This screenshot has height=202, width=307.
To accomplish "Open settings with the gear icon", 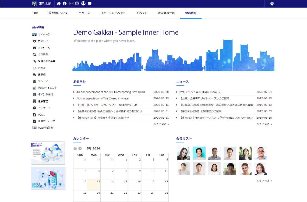I will point(272,4).
